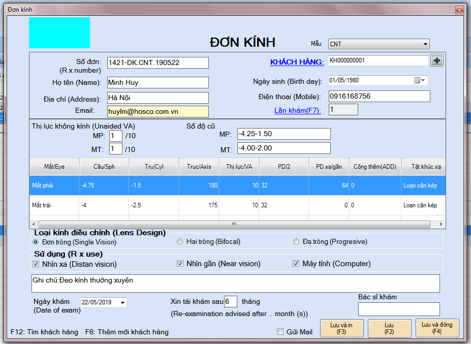
Task: Open the Lần khám(F7) link
Action: pyautogui.click(x=297, y=110)
